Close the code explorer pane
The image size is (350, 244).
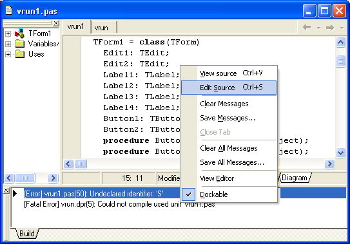(x=56, y=23)
